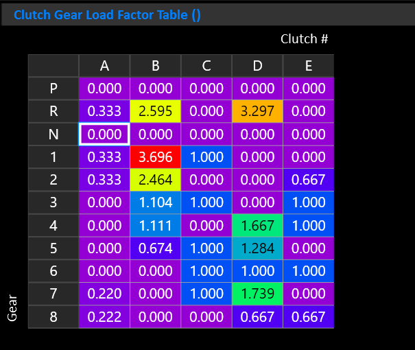Select gear row header 7
415x350 pixels.
[54, 294]
